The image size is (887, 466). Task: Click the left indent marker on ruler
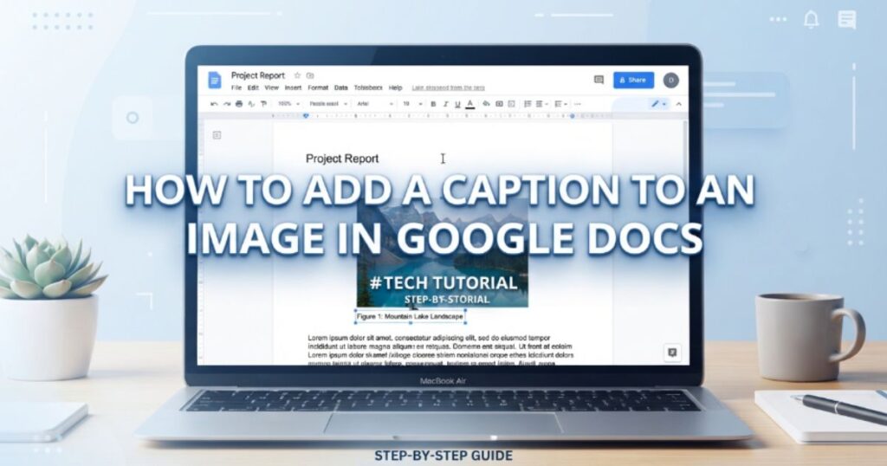pyautogui.click(x=306, y=116)
